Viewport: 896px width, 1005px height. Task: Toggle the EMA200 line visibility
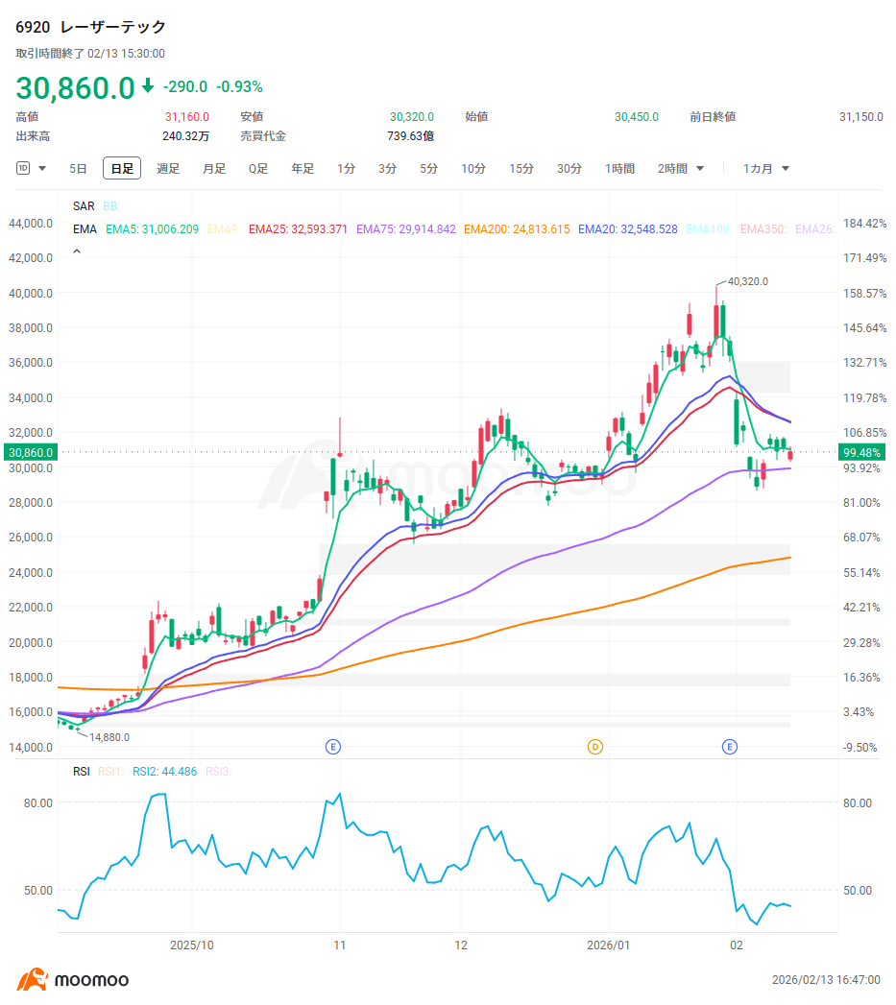517,229
